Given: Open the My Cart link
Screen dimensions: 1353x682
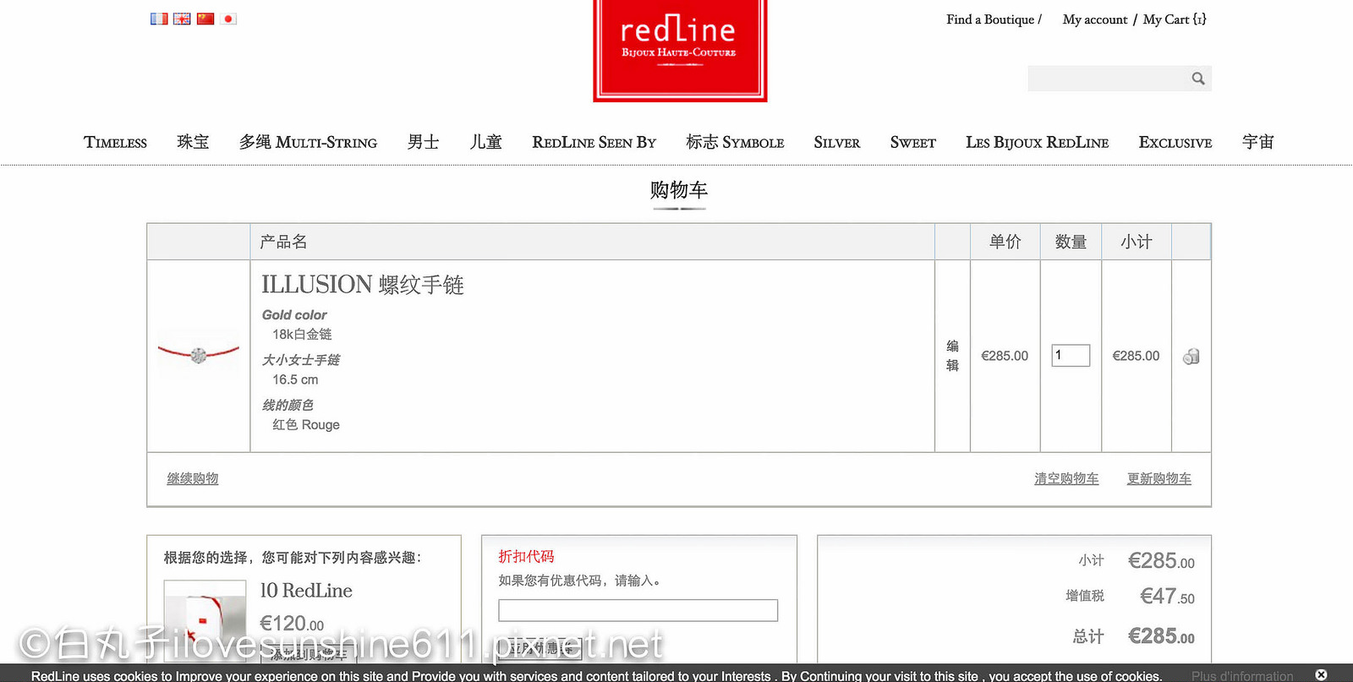Looking at the screenshot, I should click(1174, 19).
